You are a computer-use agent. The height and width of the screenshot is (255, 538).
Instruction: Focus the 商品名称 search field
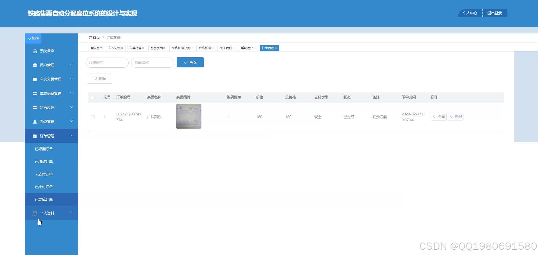[x=153, y=62]
